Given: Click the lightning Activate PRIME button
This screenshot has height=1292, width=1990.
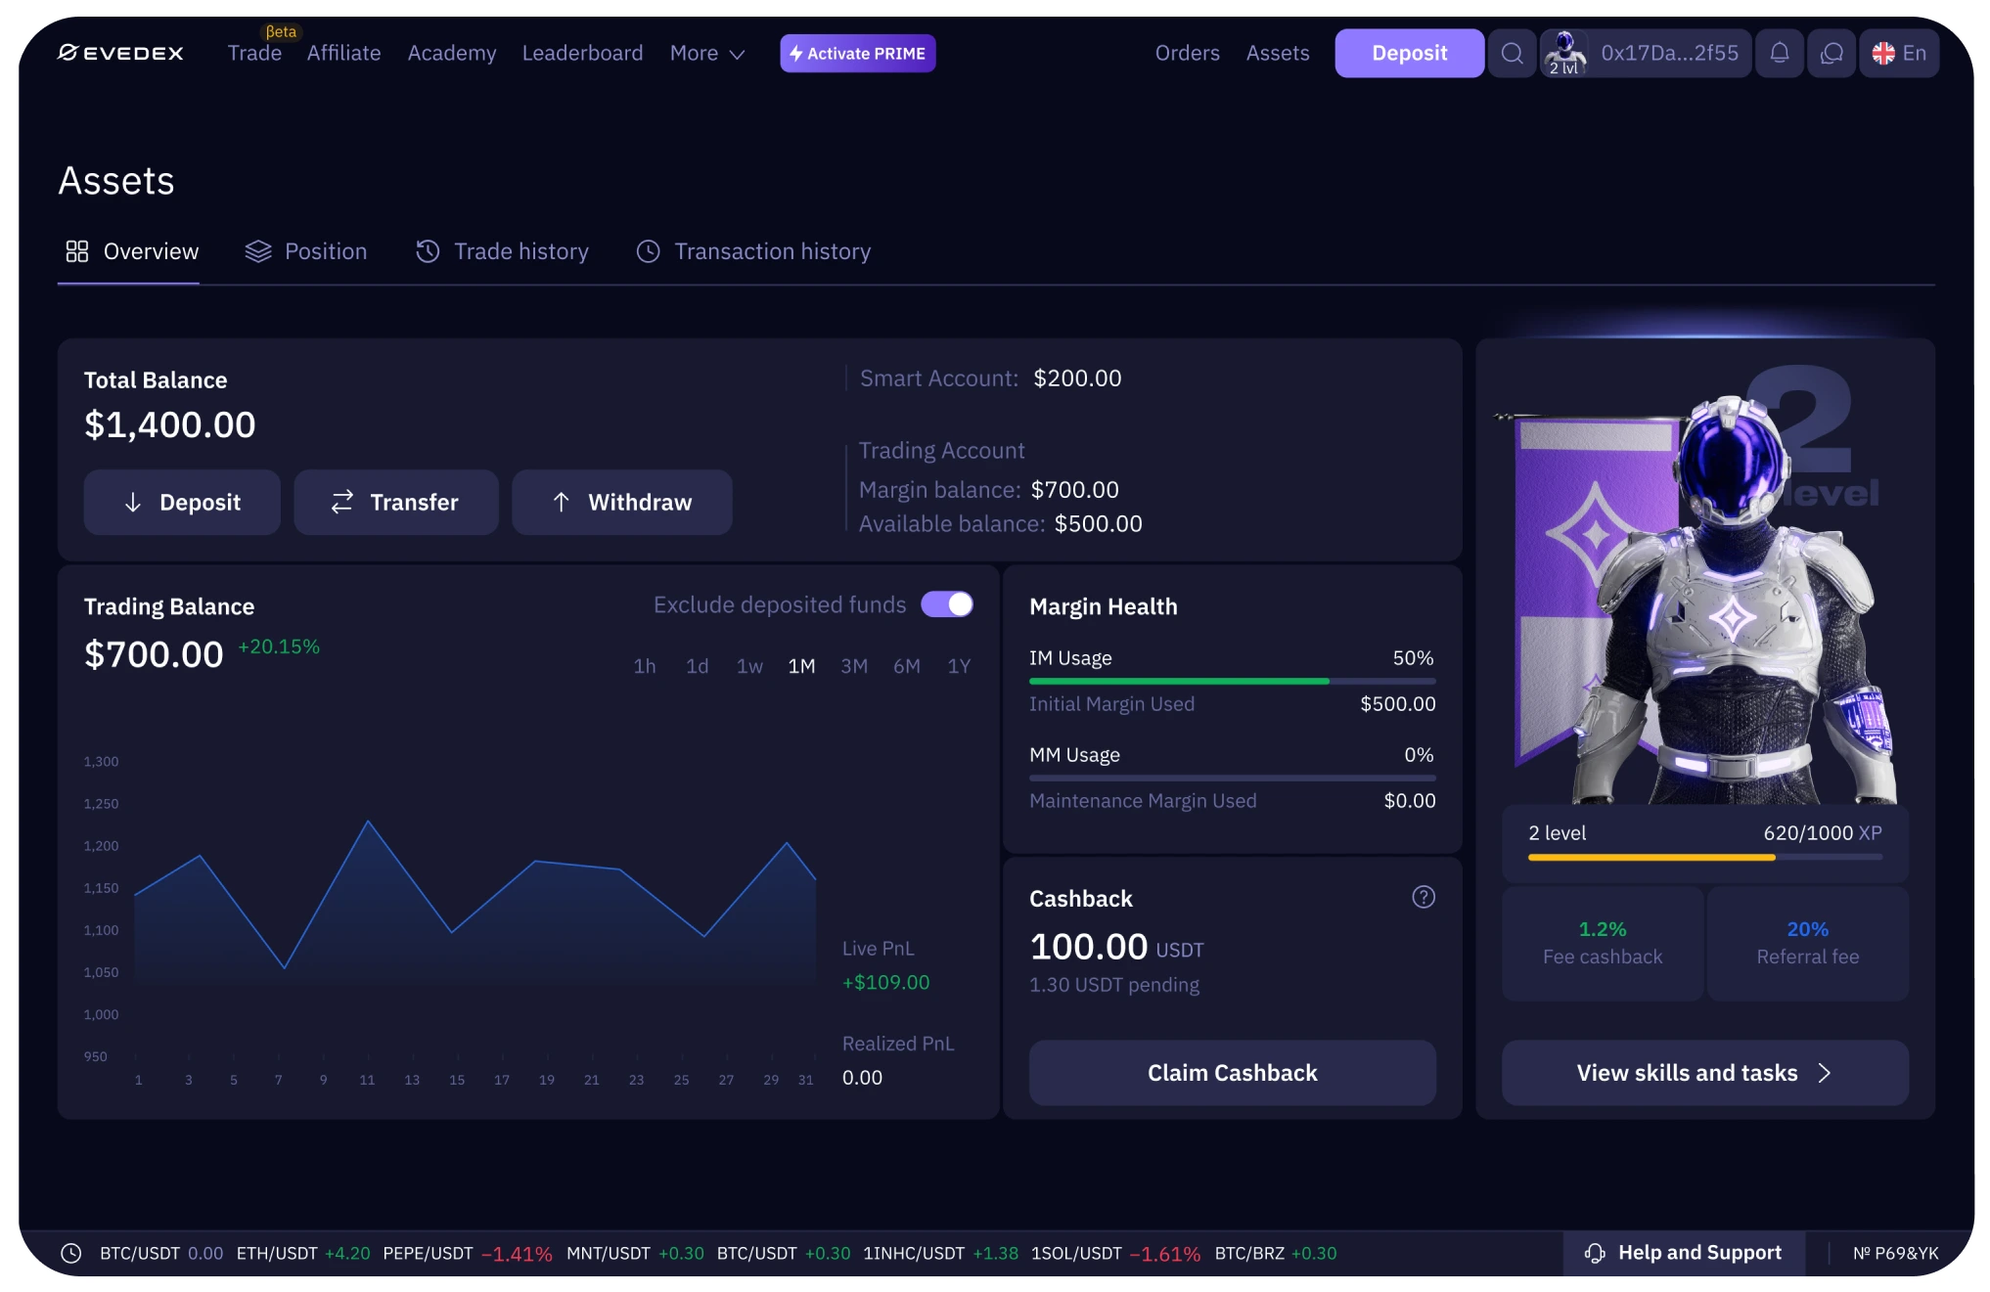Looking at the screenshot, I should click(x=857, y=53).
